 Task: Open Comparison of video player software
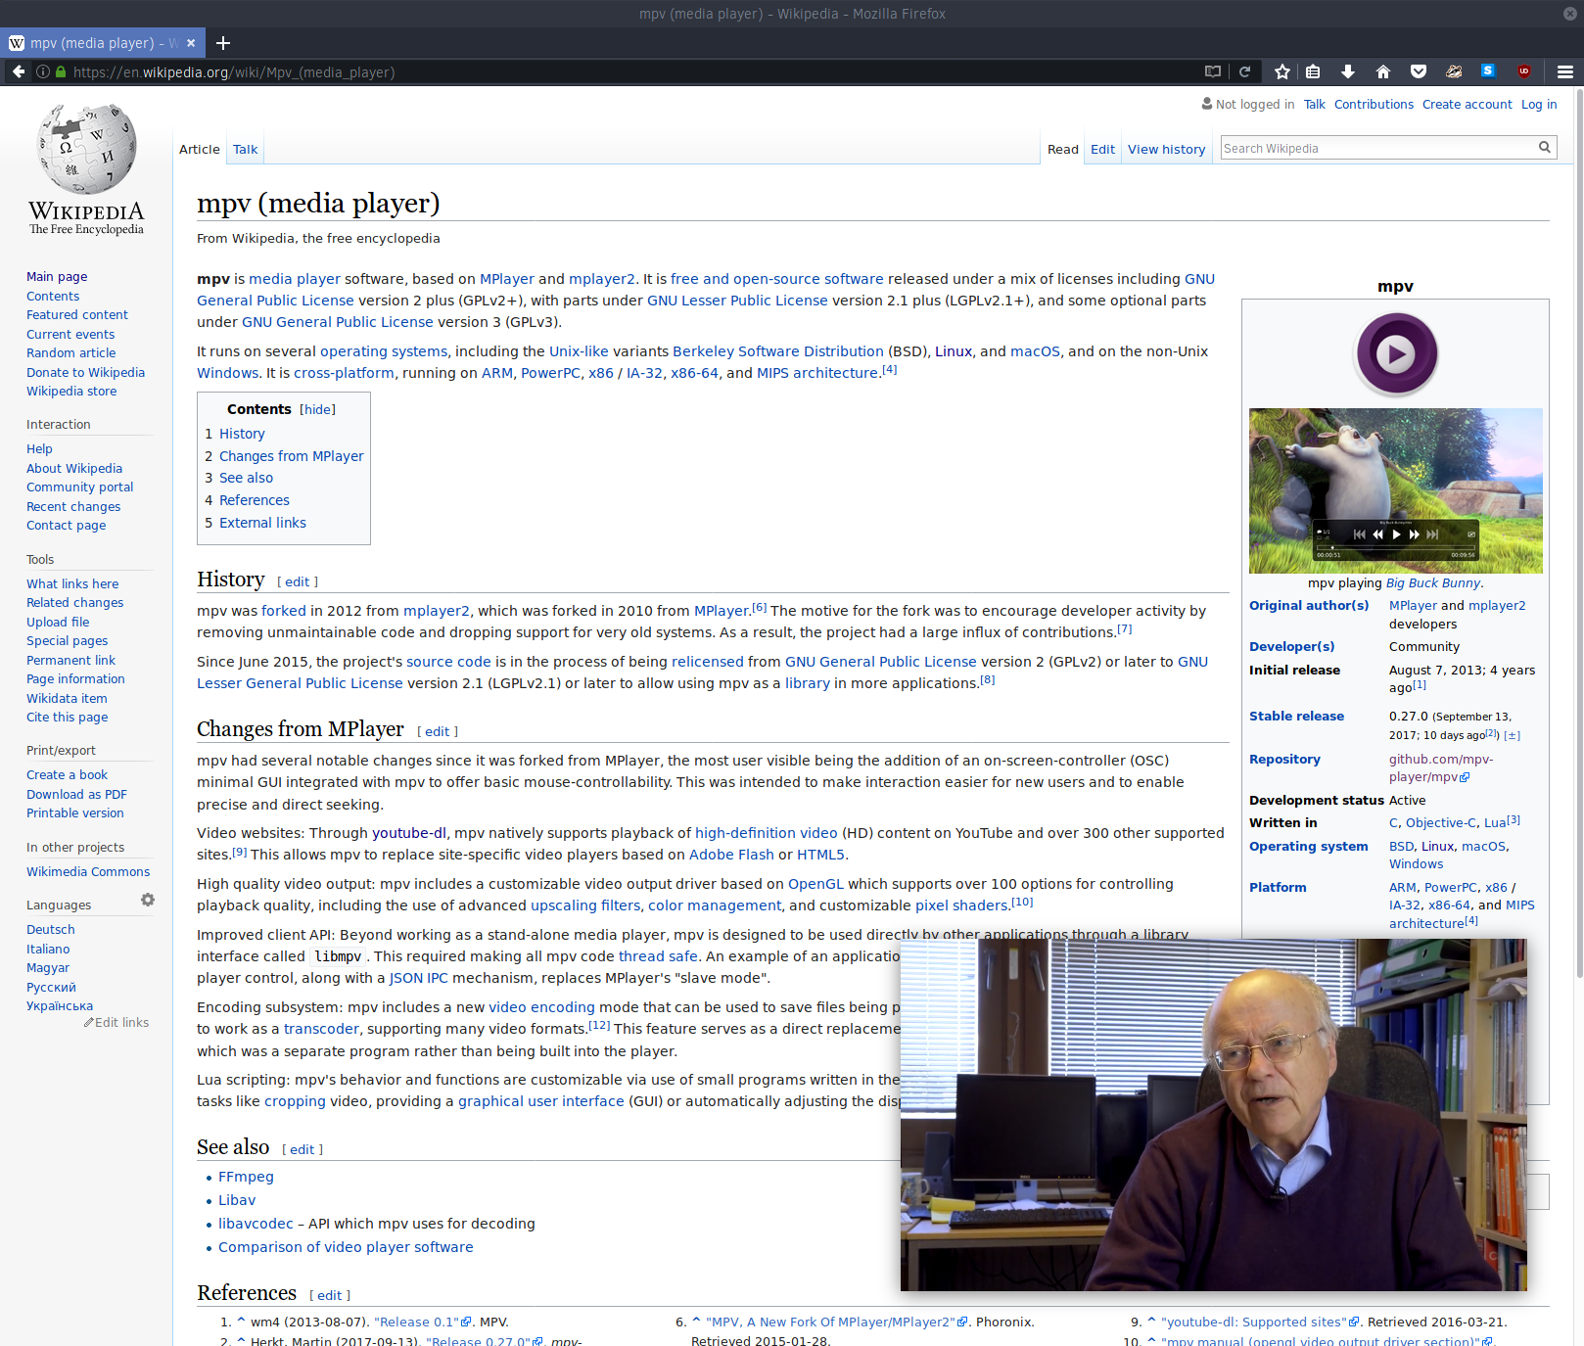pyautogui.click(x=346, y=1247)
